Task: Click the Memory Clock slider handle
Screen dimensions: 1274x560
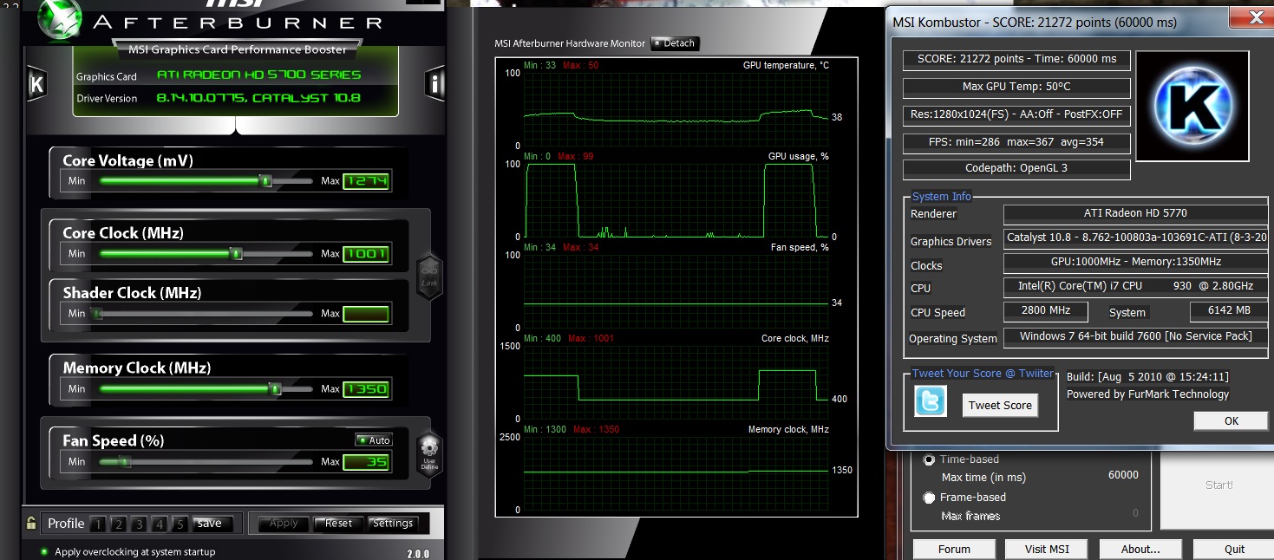Action: coord(276,389)
